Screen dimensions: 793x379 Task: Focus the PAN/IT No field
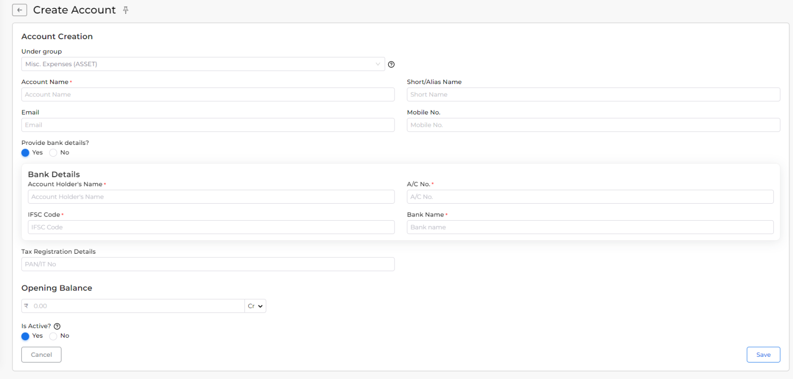click(x=208, y=264)
